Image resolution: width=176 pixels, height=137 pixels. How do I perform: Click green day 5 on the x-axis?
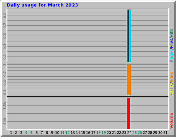click(31, 133)
